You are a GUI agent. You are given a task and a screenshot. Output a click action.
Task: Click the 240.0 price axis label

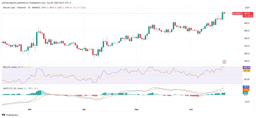click(247, 61)
